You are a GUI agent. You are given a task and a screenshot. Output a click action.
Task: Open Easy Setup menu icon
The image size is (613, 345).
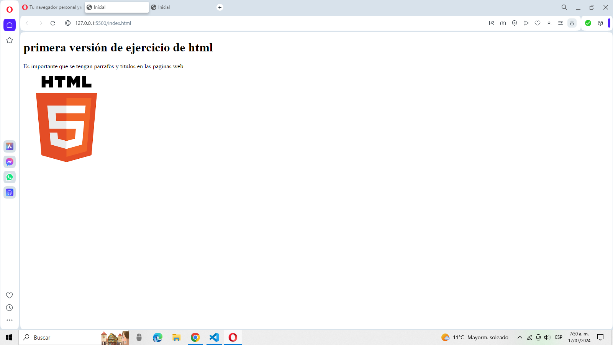tap(561, 23)
